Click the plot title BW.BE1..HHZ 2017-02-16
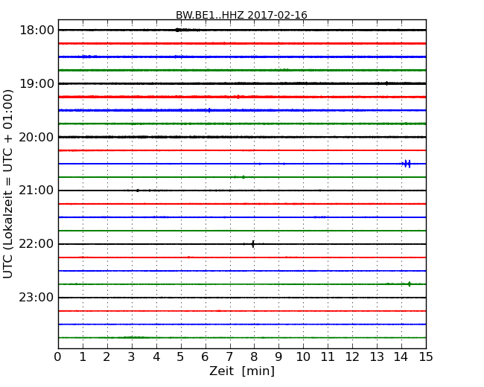484x387 pixels. click(x=241, y=15)
